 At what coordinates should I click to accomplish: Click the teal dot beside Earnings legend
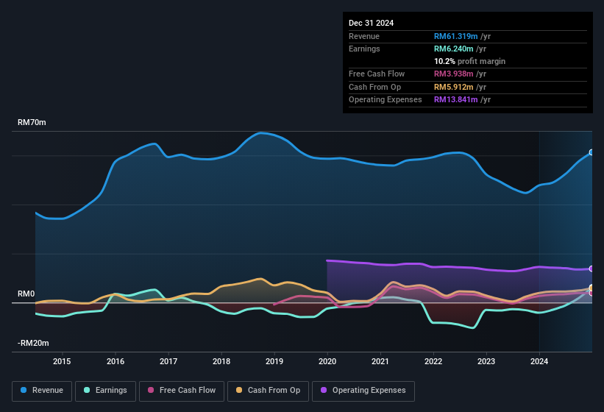(x=88, y=391)
